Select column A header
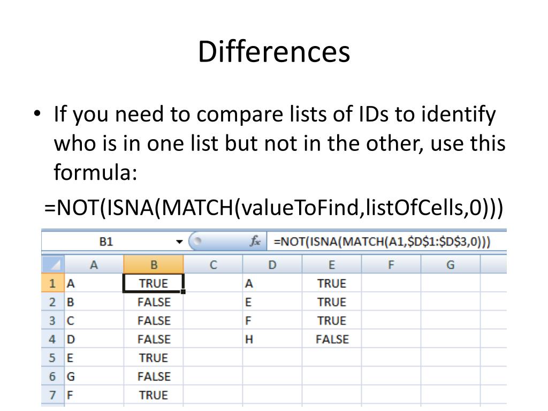 point(94,264)
